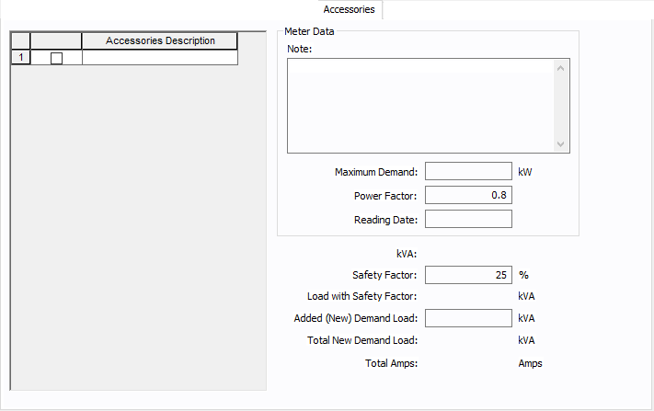
Task: Focus the Maximum Demand kW field
Action: coord(467,171)
